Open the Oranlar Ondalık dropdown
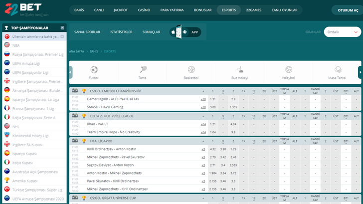 343,32
